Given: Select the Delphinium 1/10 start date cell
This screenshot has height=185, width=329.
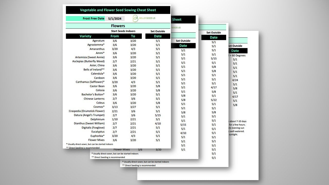Looking at the screenshot, I should coord(115,119).
